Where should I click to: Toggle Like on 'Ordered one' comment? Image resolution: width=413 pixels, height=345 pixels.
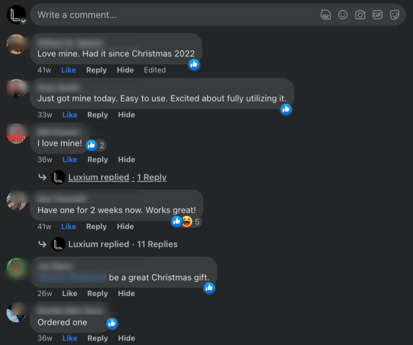[70, 338]
